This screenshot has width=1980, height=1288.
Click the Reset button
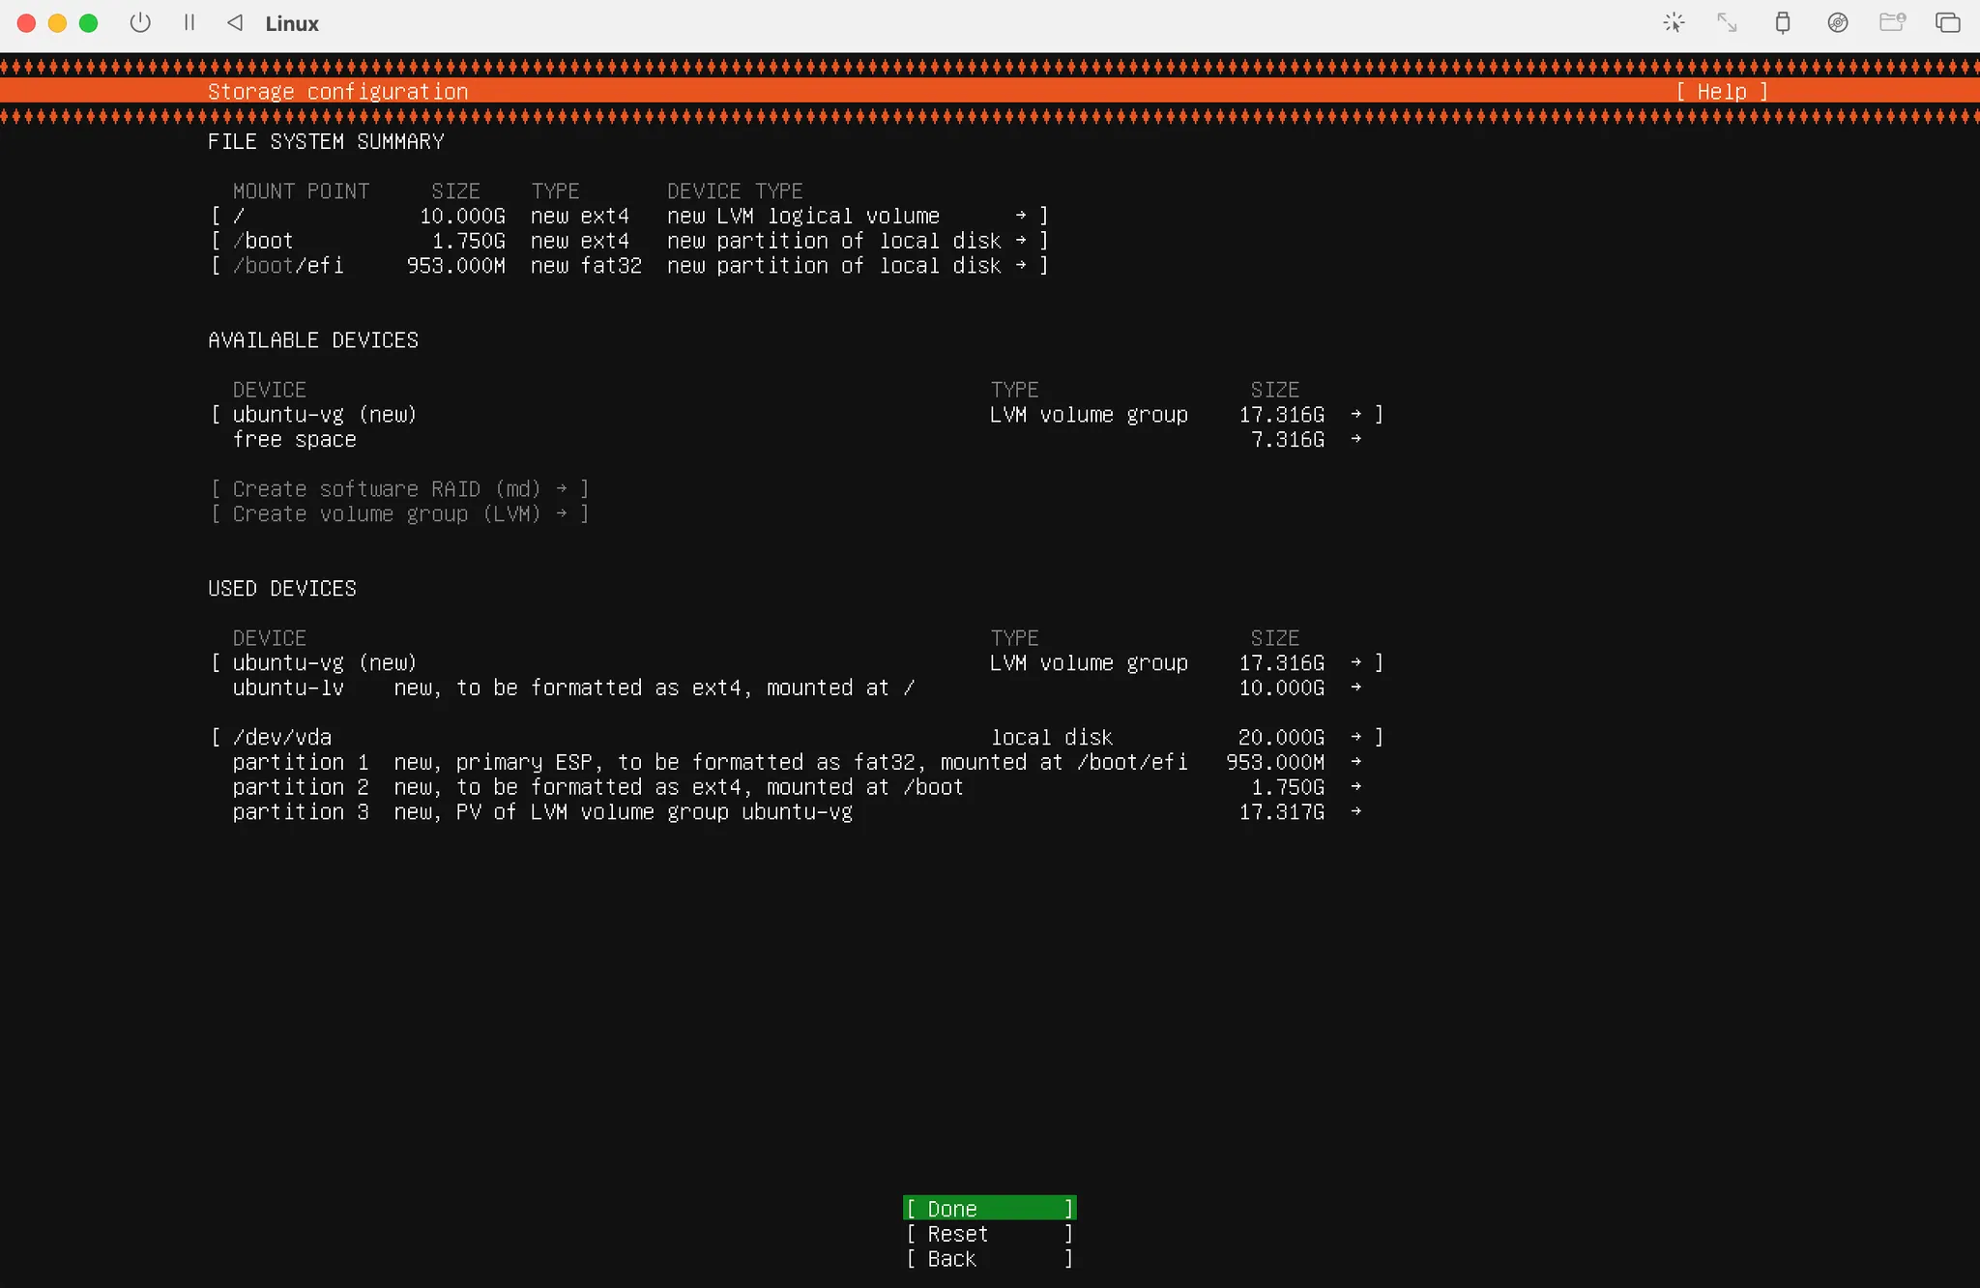pos(989,1234)
